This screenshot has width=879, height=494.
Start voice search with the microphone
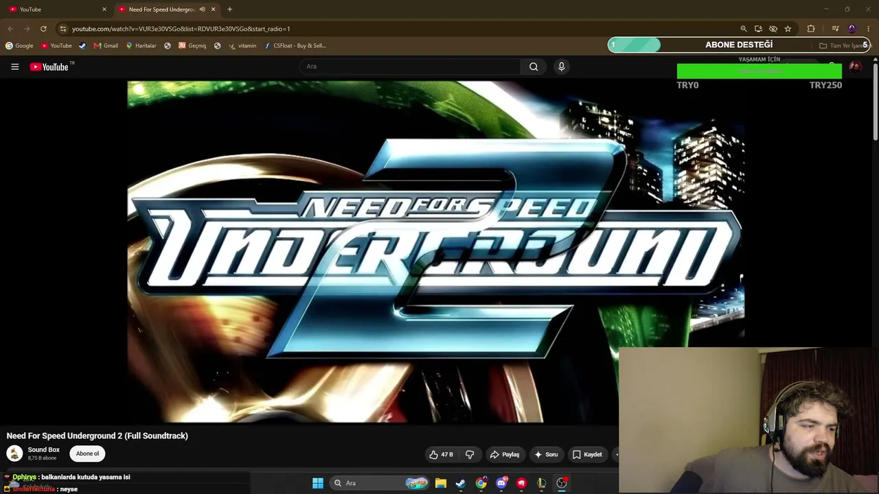561,67
